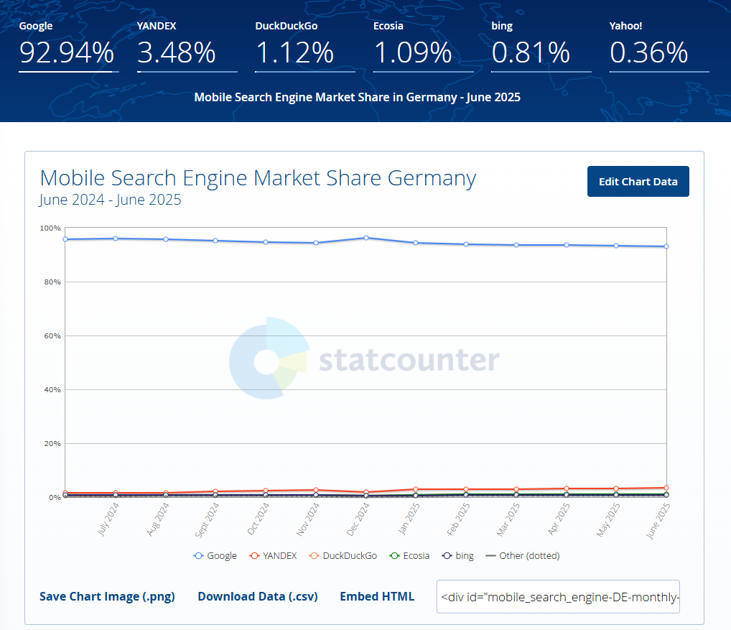Select the embed code text field
The height and width of the screenshot is (630, 731).
pos(558,596)
